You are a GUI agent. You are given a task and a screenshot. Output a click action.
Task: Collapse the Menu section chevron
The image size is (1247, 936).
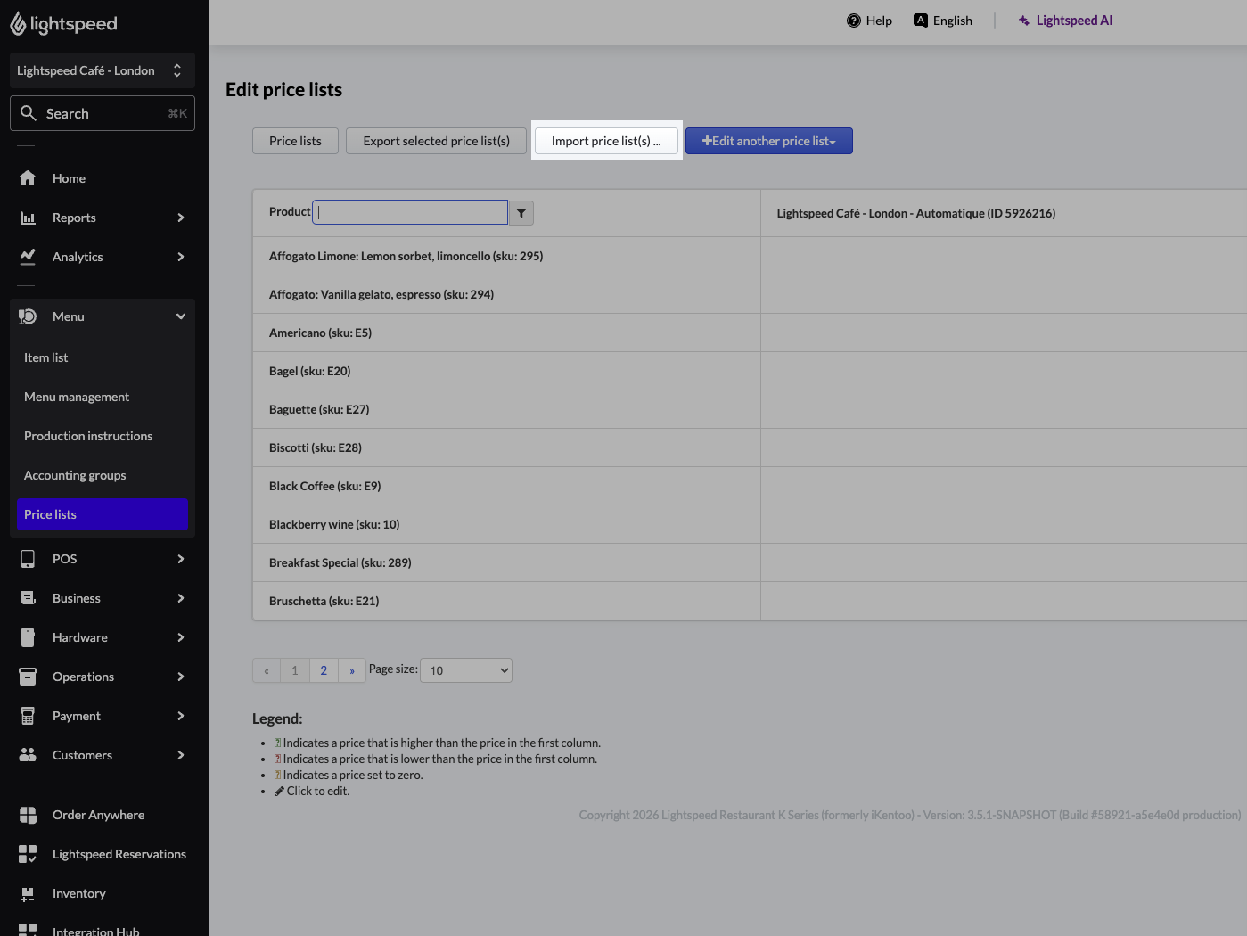click(181, 316)
